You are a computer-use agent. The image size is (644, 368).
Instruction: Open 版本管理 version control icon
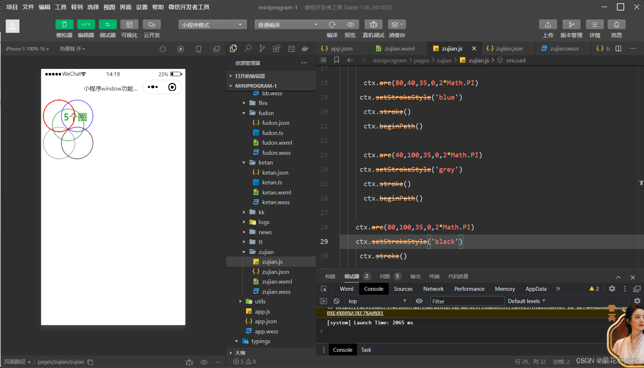pos(571,25)
